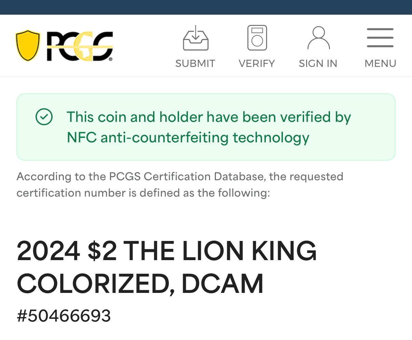
Task: Click the Submit inbox icon
Action: point(195,38)
